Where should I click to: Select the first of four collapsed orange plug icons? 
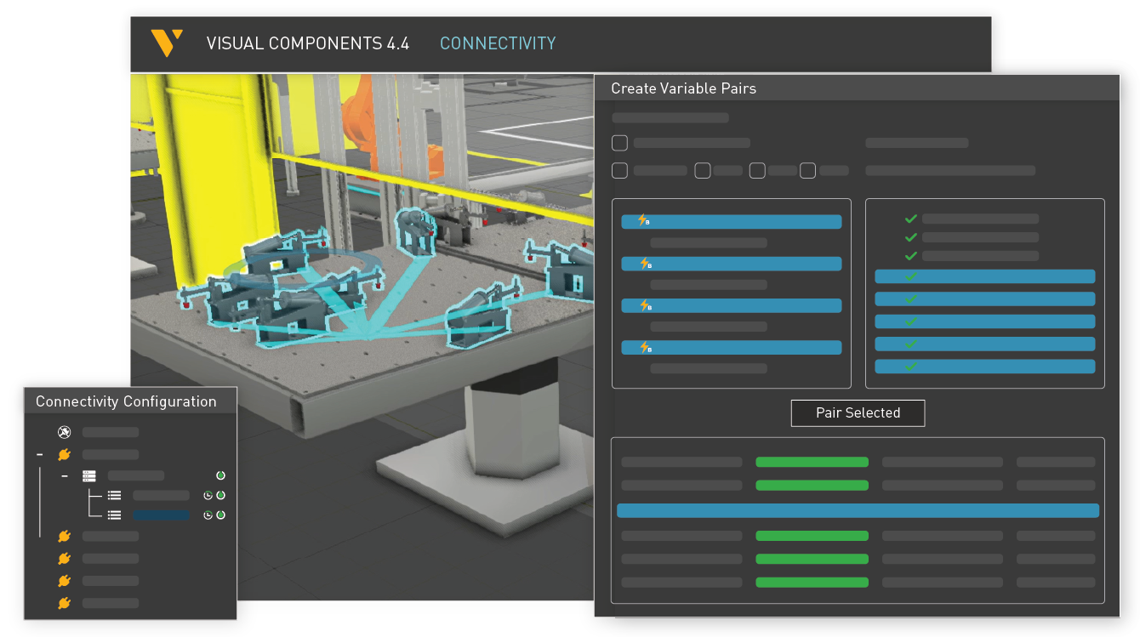click(64, 537)
